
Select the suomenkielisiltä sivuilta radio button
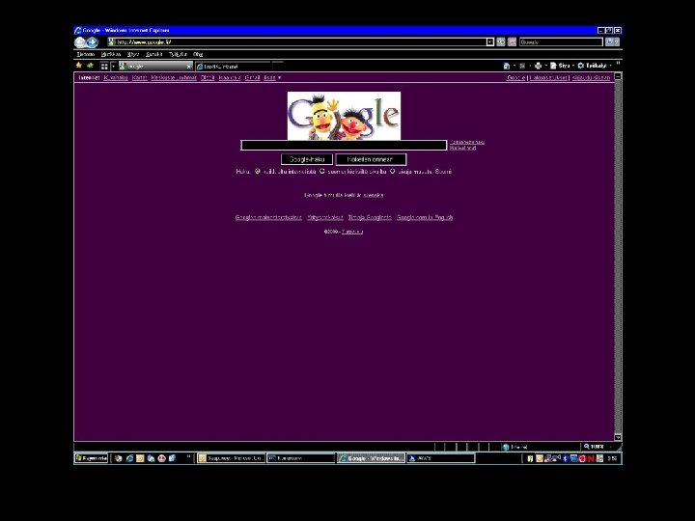tap(322, 172)
